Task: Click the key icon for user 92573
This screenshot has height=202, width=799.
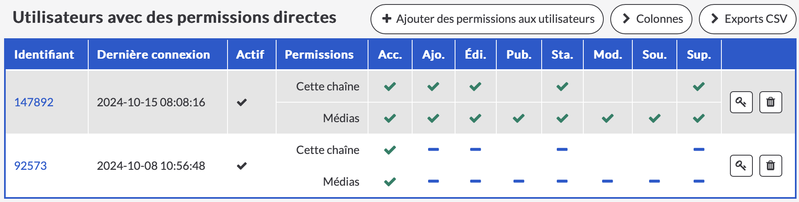Action: (x=741, y=165)
